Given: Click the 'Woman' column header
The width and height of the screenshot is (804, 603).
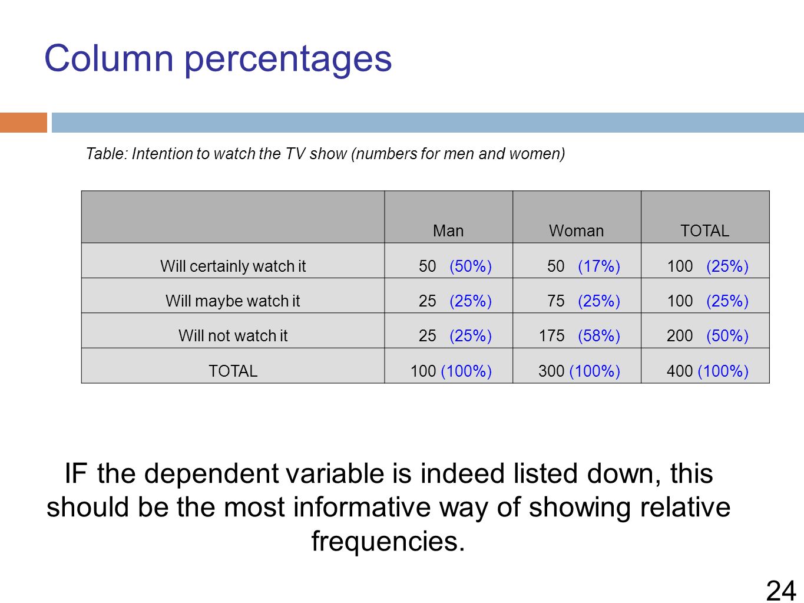Looking at the screenshot, I should (x=577, y=217).
